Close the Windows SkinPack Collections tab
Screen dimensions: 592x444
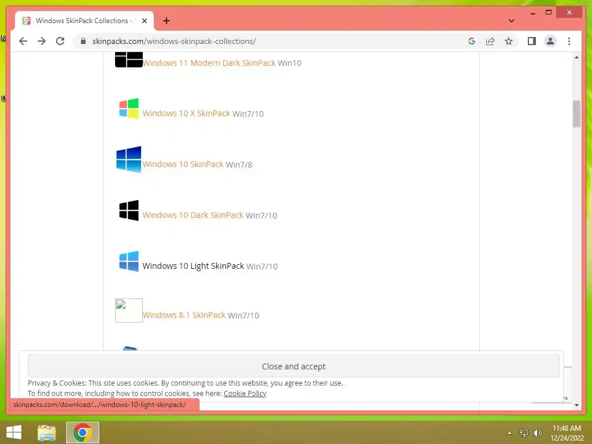click(144, 21)
